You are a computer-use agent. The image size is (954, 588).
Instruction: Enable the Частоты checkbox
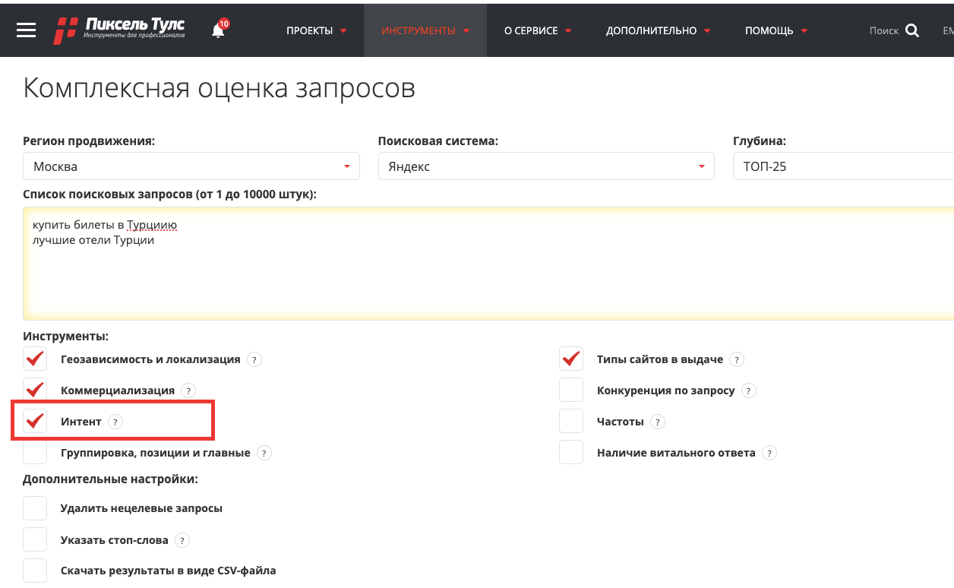click(570, 421)
